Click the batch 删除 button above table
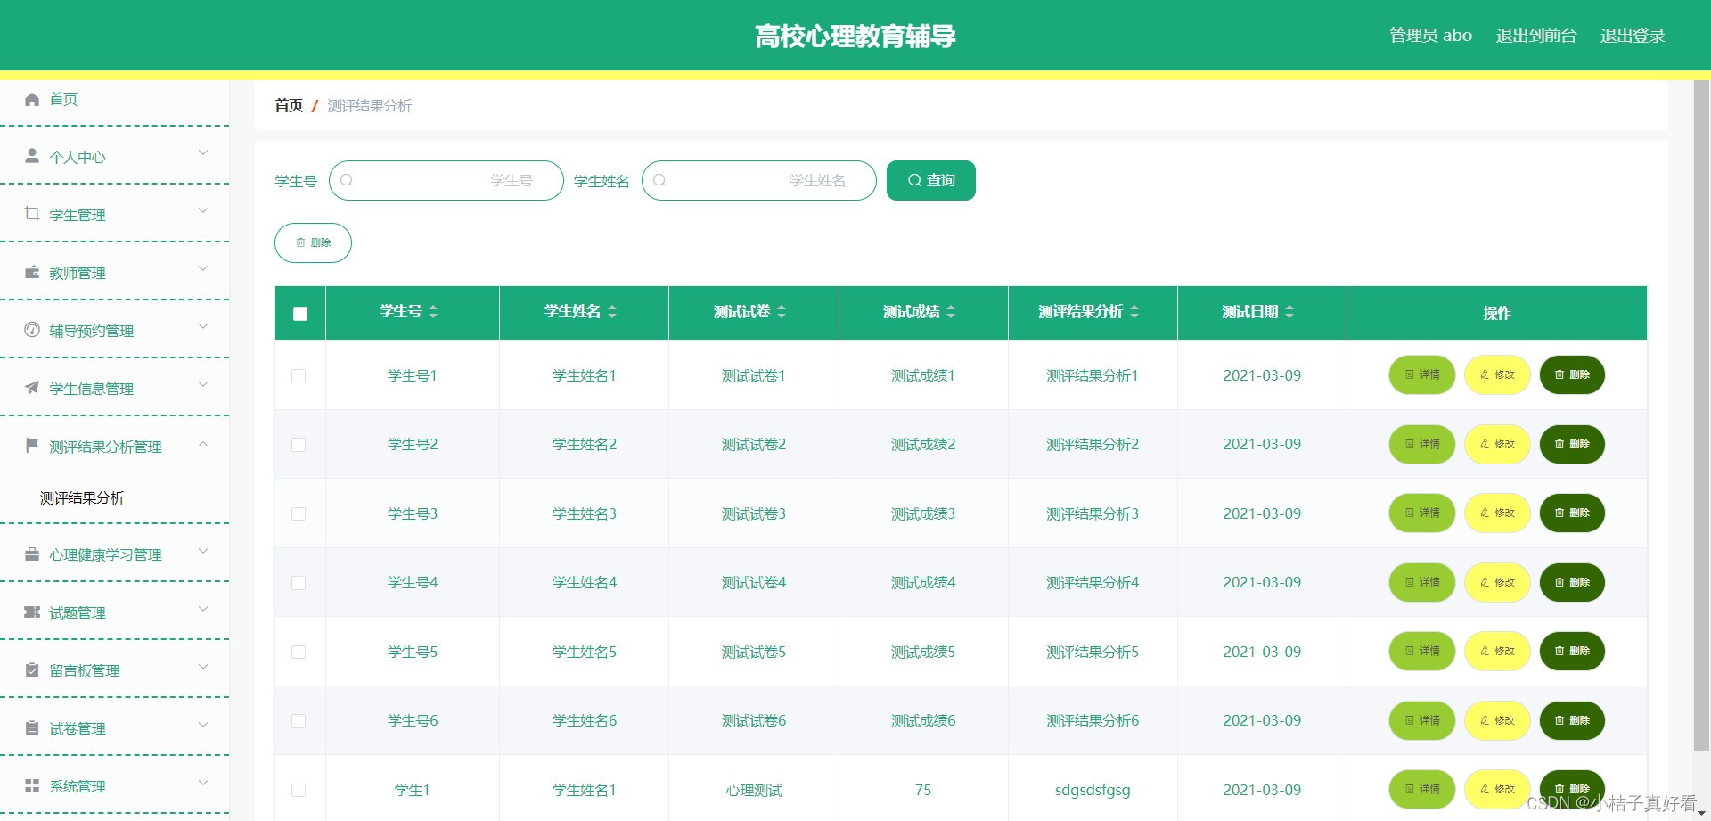1711x821 pixels. tap(313, 242)
